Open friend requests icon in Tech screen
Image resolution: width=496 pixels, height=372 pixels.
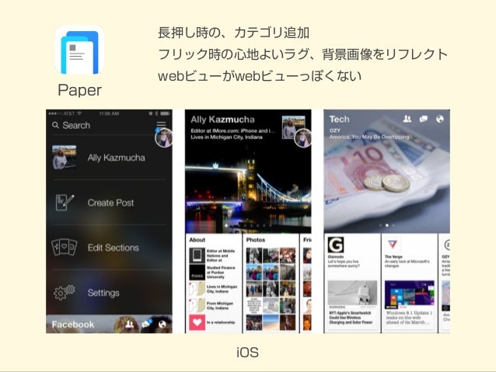[407, 119]
